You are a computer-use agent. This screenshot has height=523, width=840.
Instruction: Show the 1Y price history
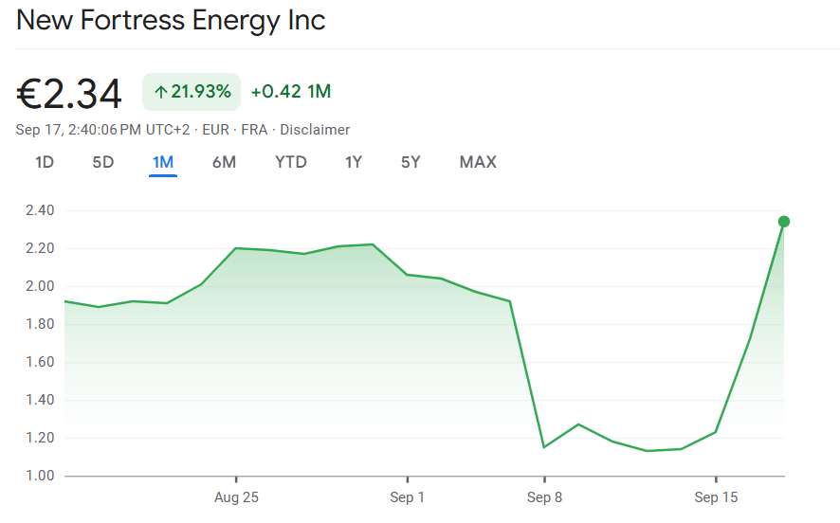pyautogui.click(x=354, y=162)
